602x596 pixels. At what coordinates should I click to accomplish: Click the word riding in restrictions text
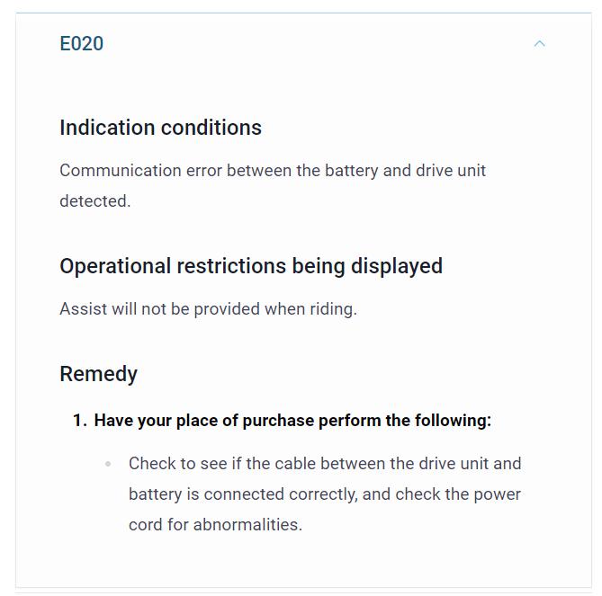point(334,309)
